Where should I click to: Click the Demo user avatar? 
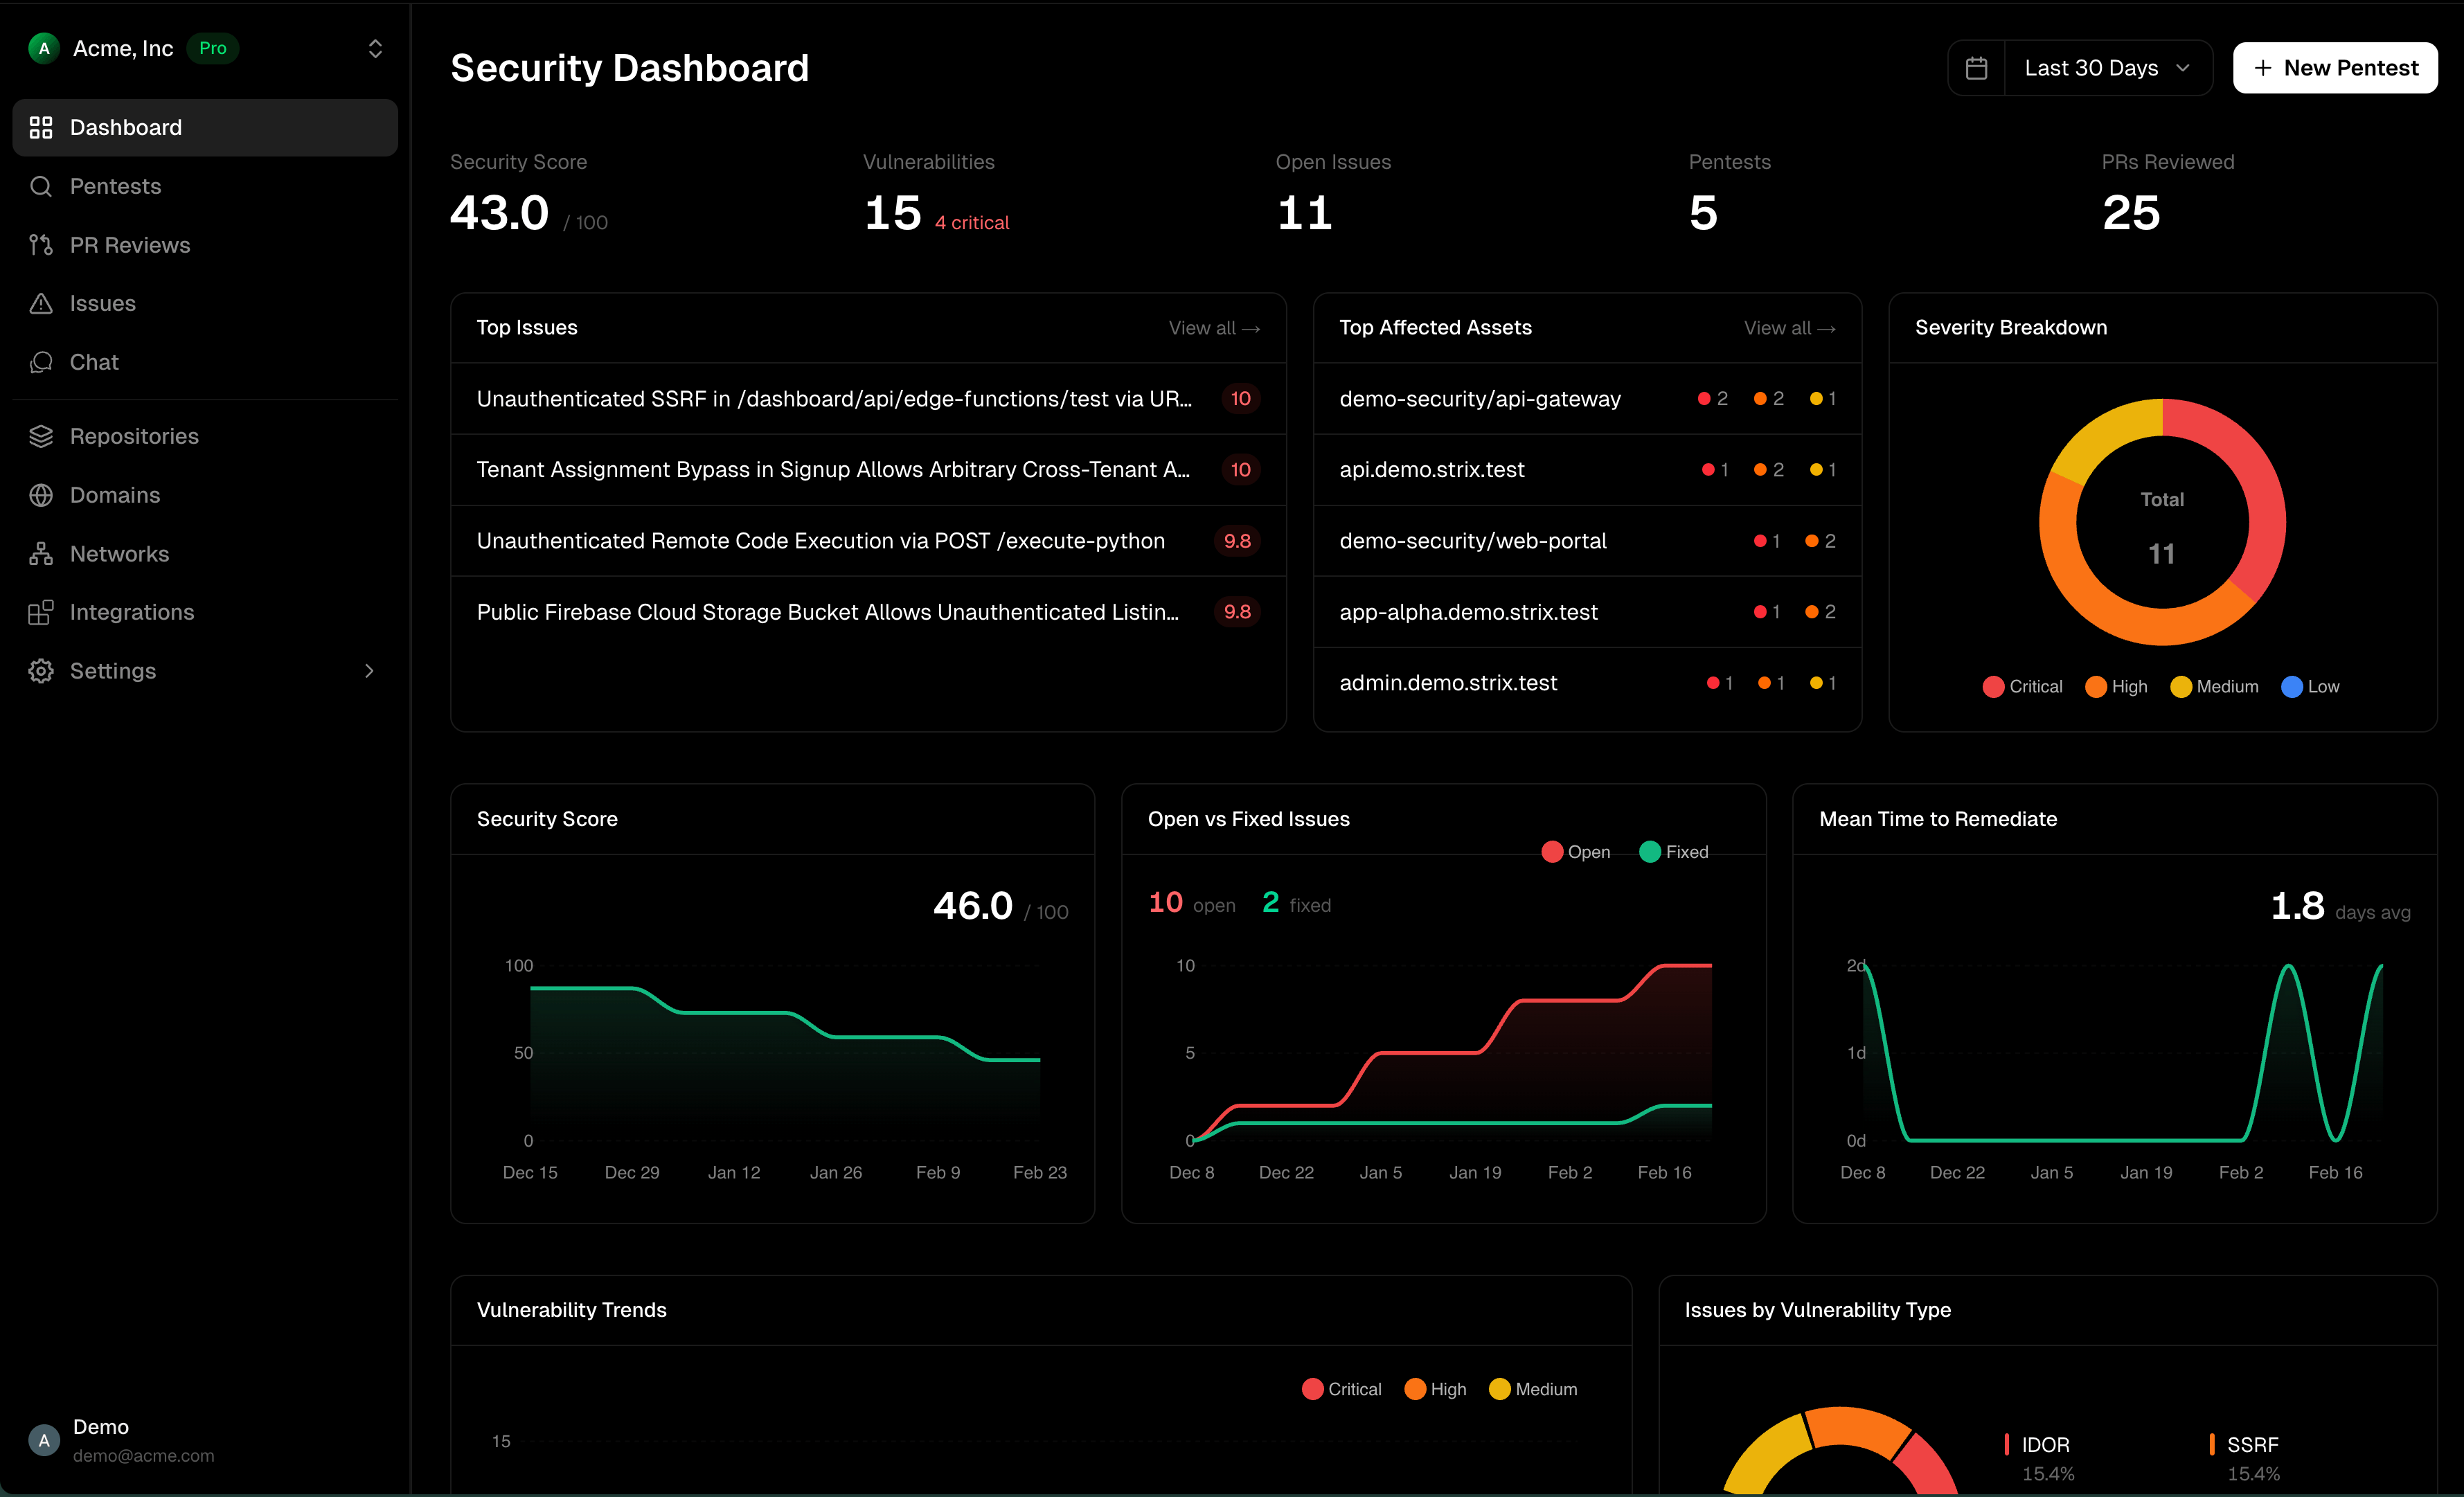[44, 1441]
